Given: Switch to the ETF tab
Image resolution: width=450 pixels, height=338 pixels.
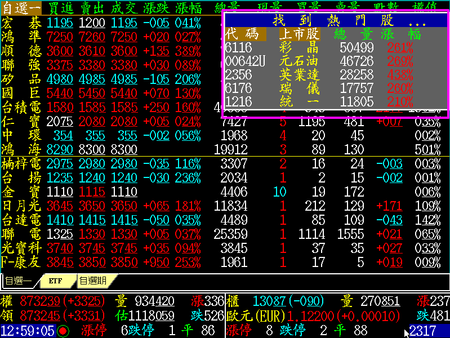Looking at the screenshot, I should [x=55, y=280].
